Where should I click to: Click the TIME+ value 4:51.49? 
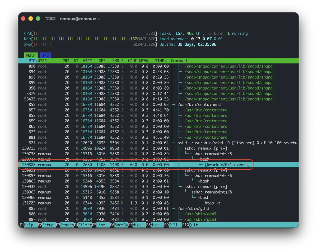161,137
